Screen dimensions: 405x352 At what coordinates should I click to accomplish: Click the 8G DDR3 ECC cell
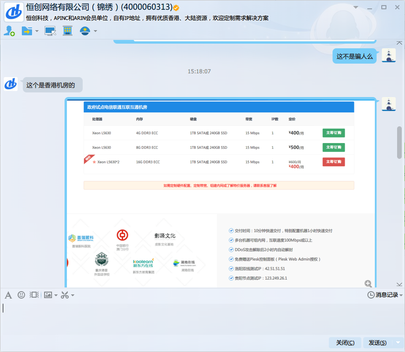[x=147, y=148]
